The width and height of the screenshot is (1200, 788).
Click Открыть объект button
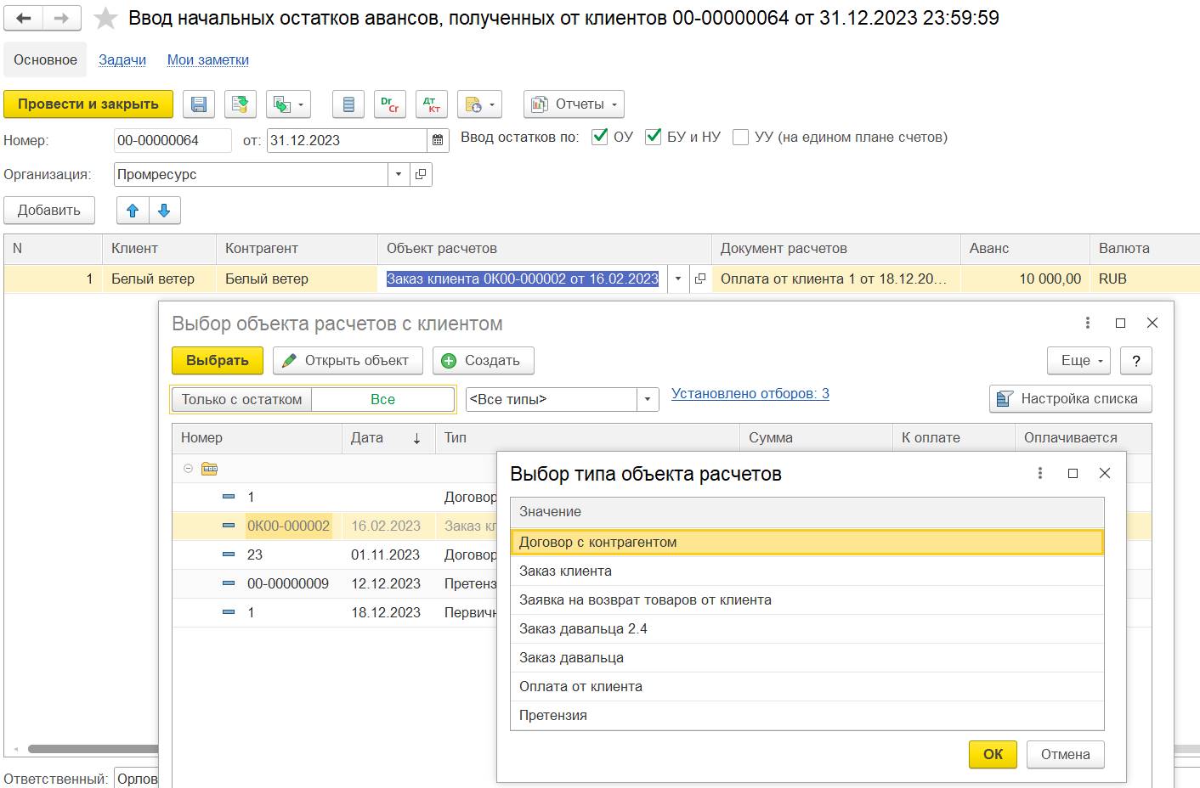348,361
